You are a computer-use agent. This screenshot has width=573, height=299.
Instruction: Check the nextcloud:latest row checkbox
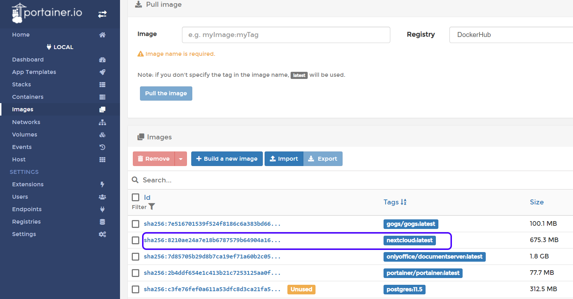click(x=136, y=240)
